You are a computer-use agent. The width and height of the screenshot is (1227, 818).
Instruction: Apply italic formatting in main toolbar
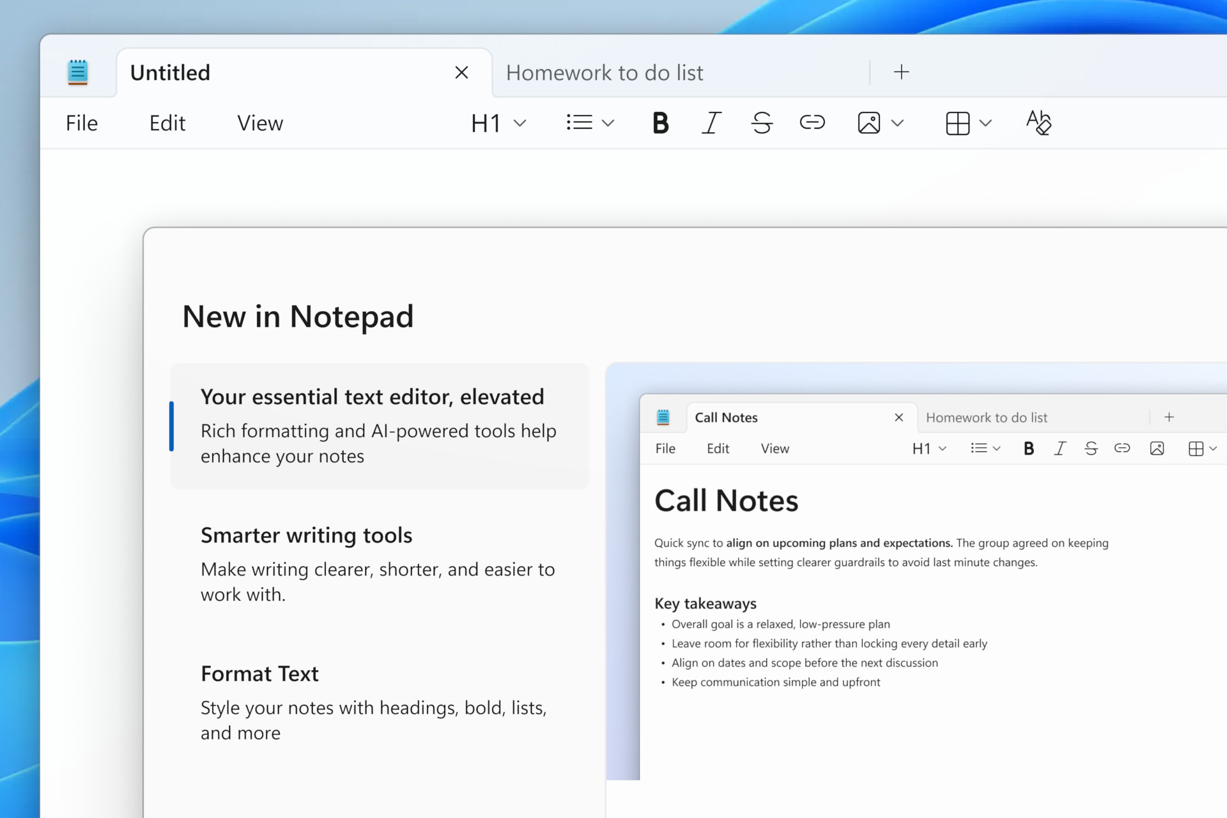coord(711,123)
